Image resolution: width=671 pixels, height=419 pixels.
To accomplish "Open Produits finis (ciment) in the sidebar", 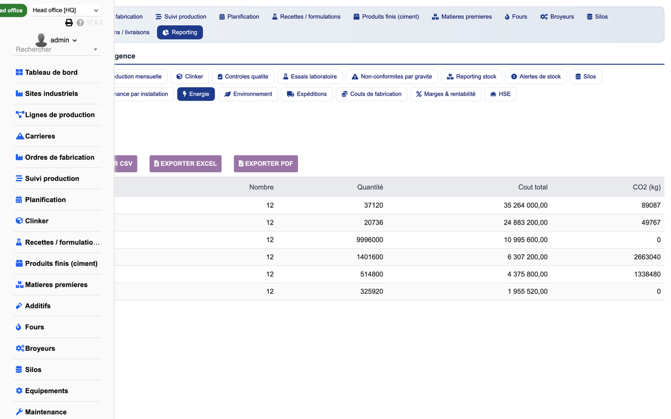I will pyautogui.click(x=57, y=264).
